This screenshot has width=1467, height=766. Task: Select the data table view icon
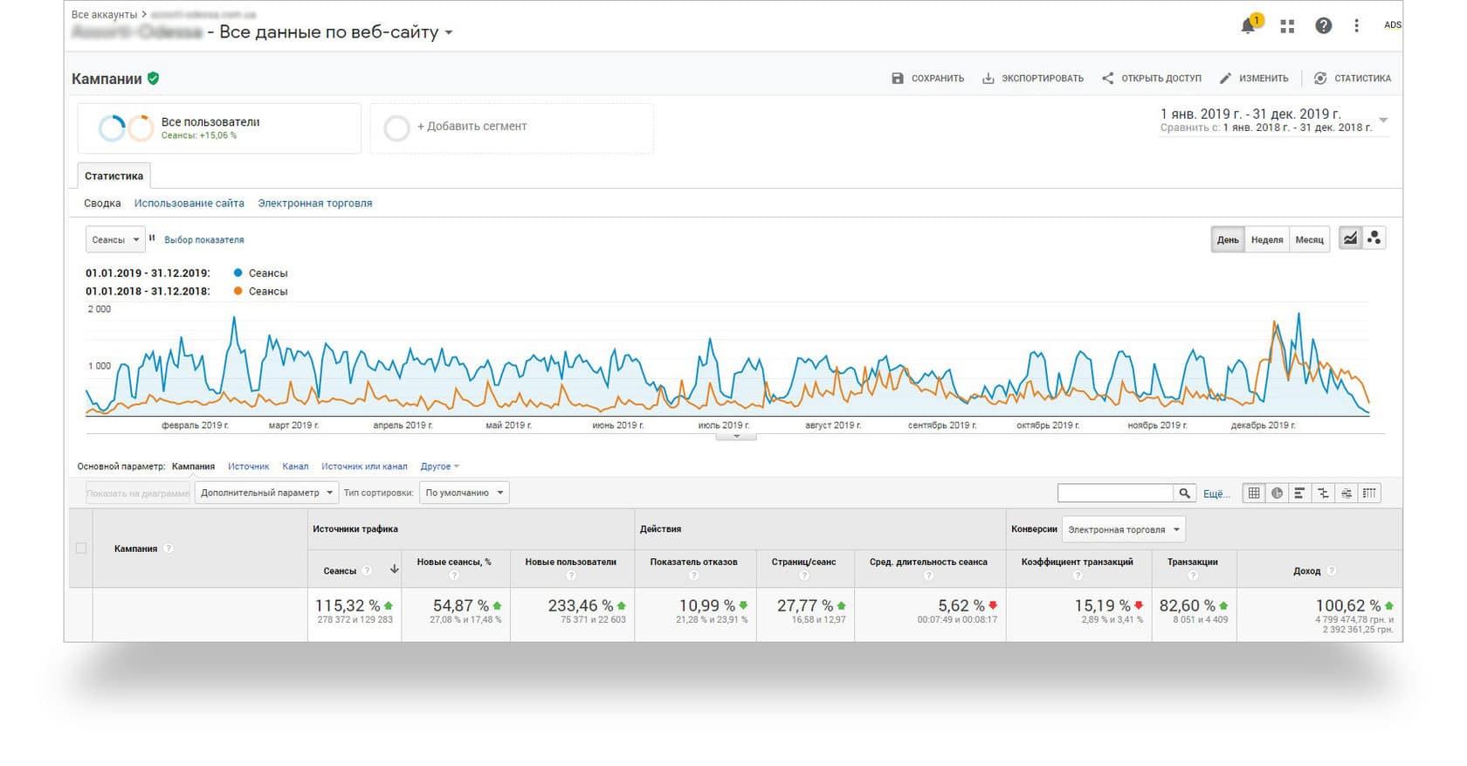pyautogui.click(x=1254, y=493)
